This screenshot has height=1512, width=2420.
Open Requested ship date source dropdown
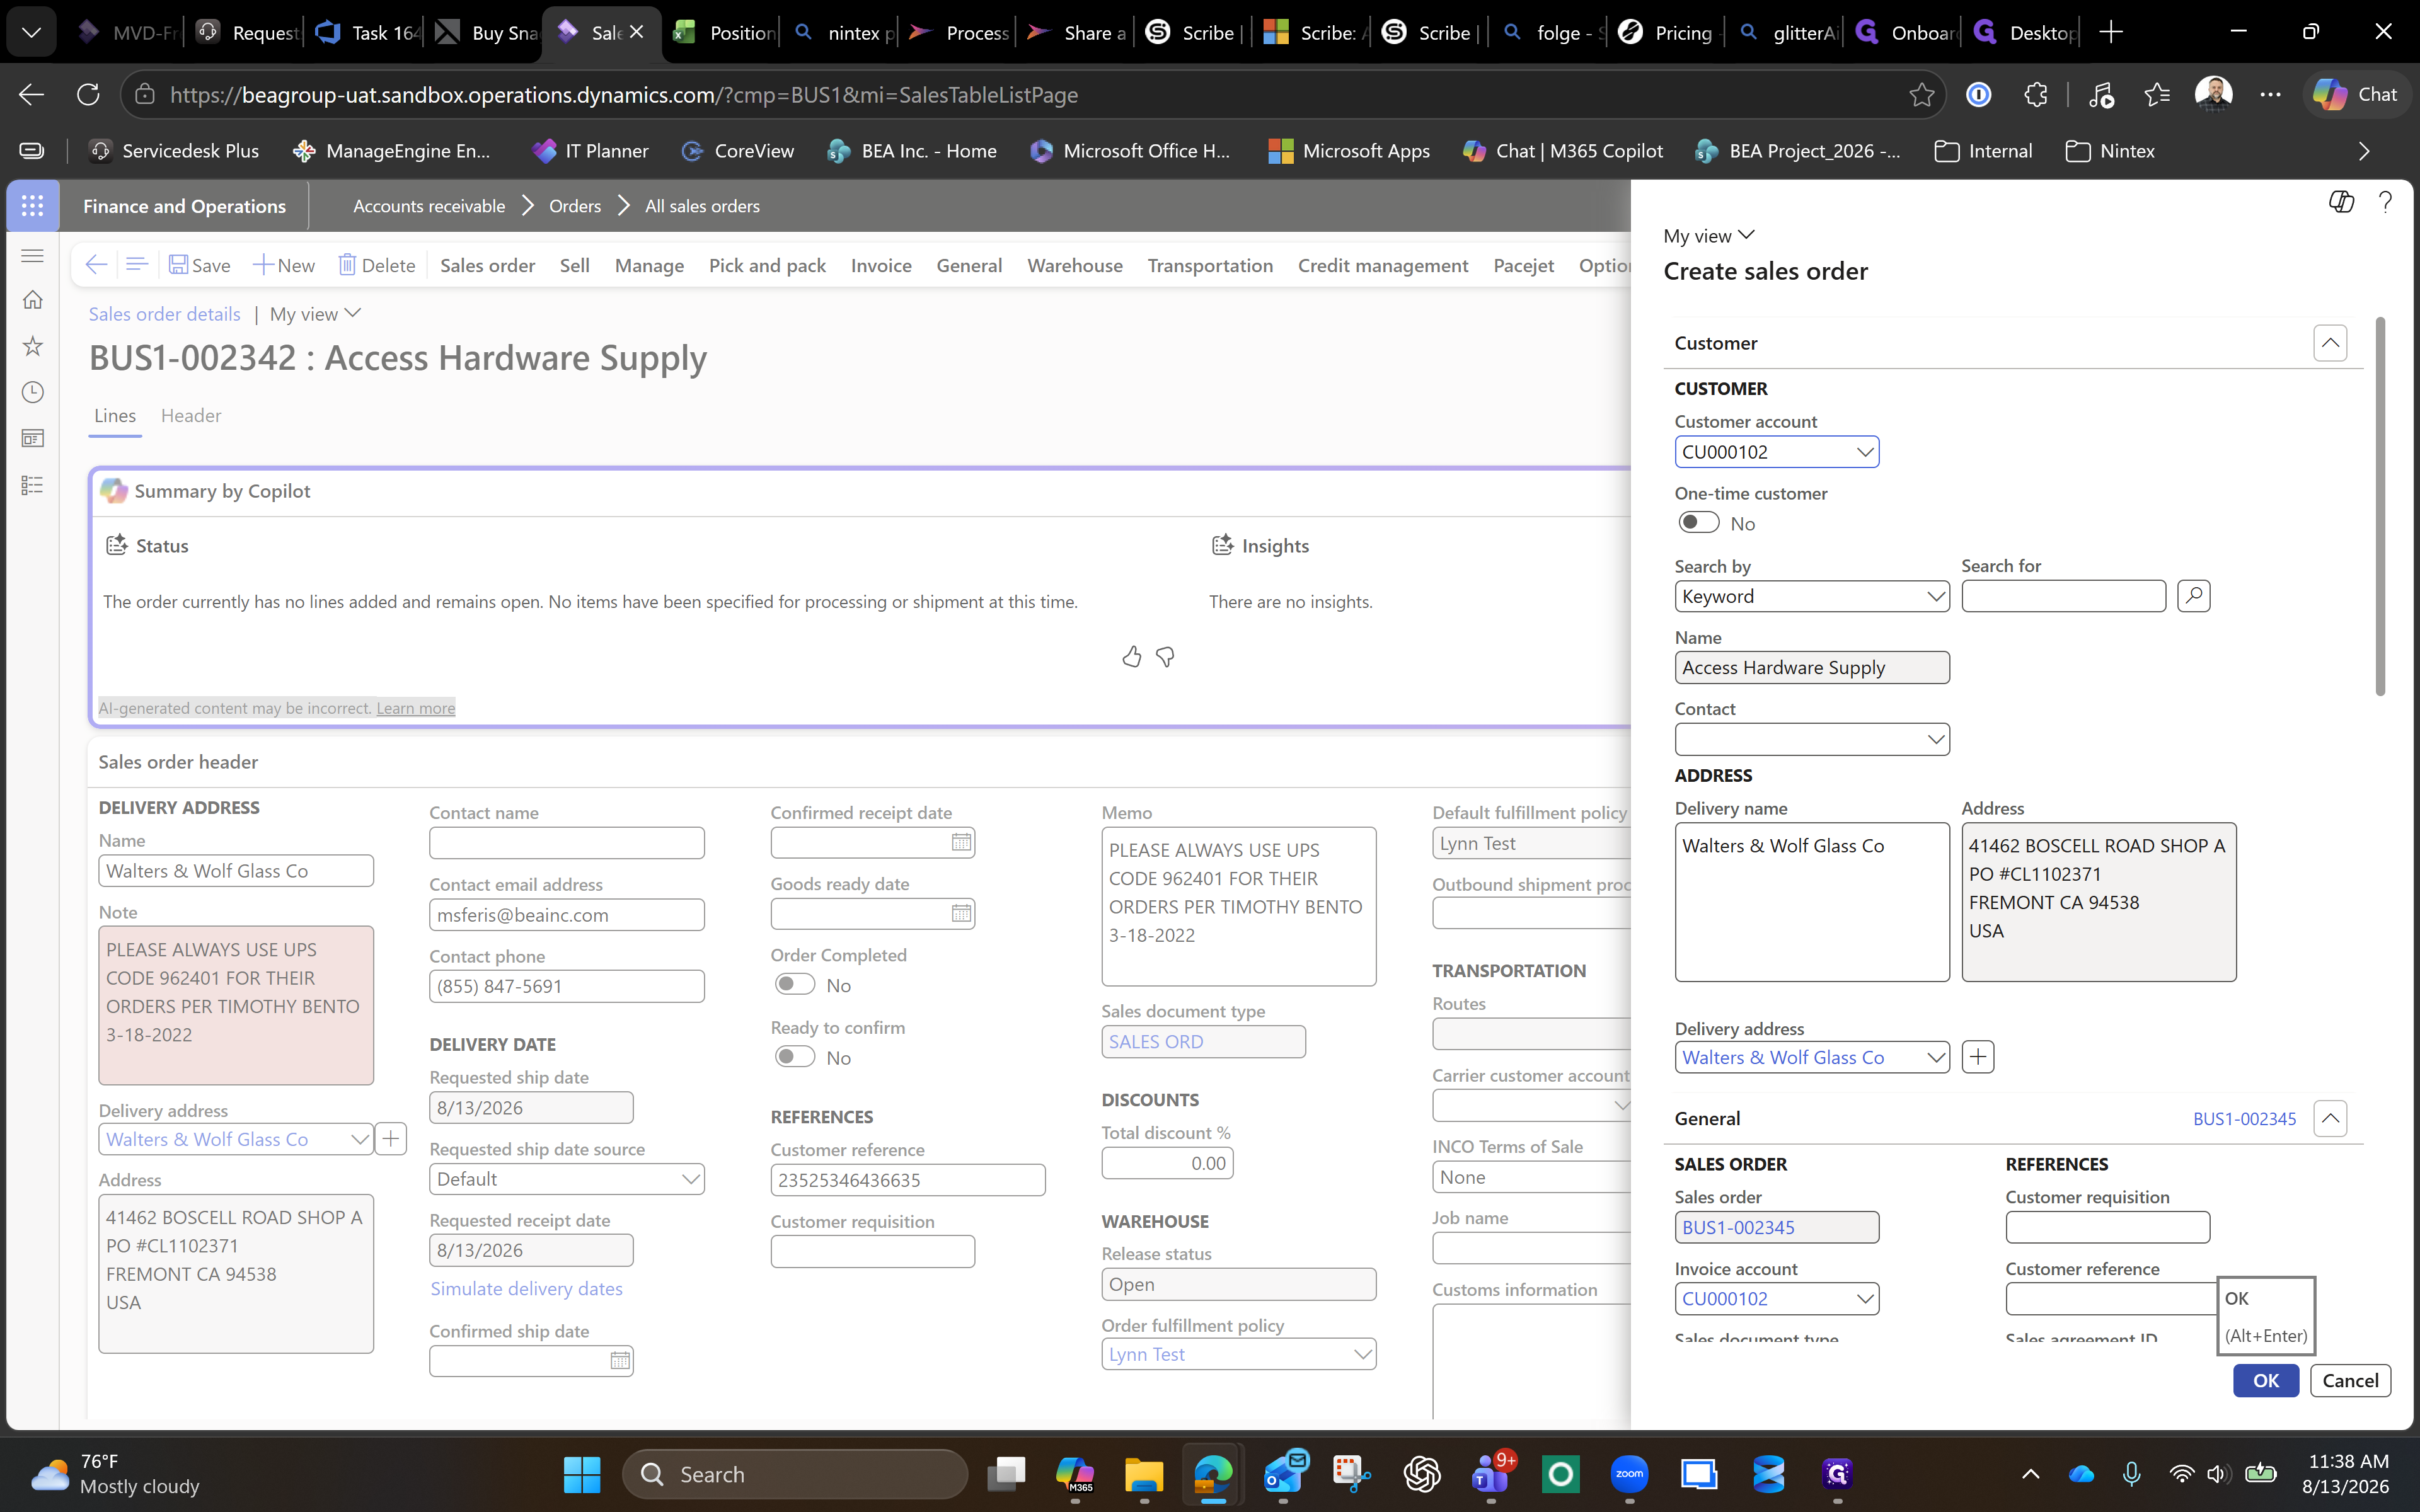[x=689, y=1179]
